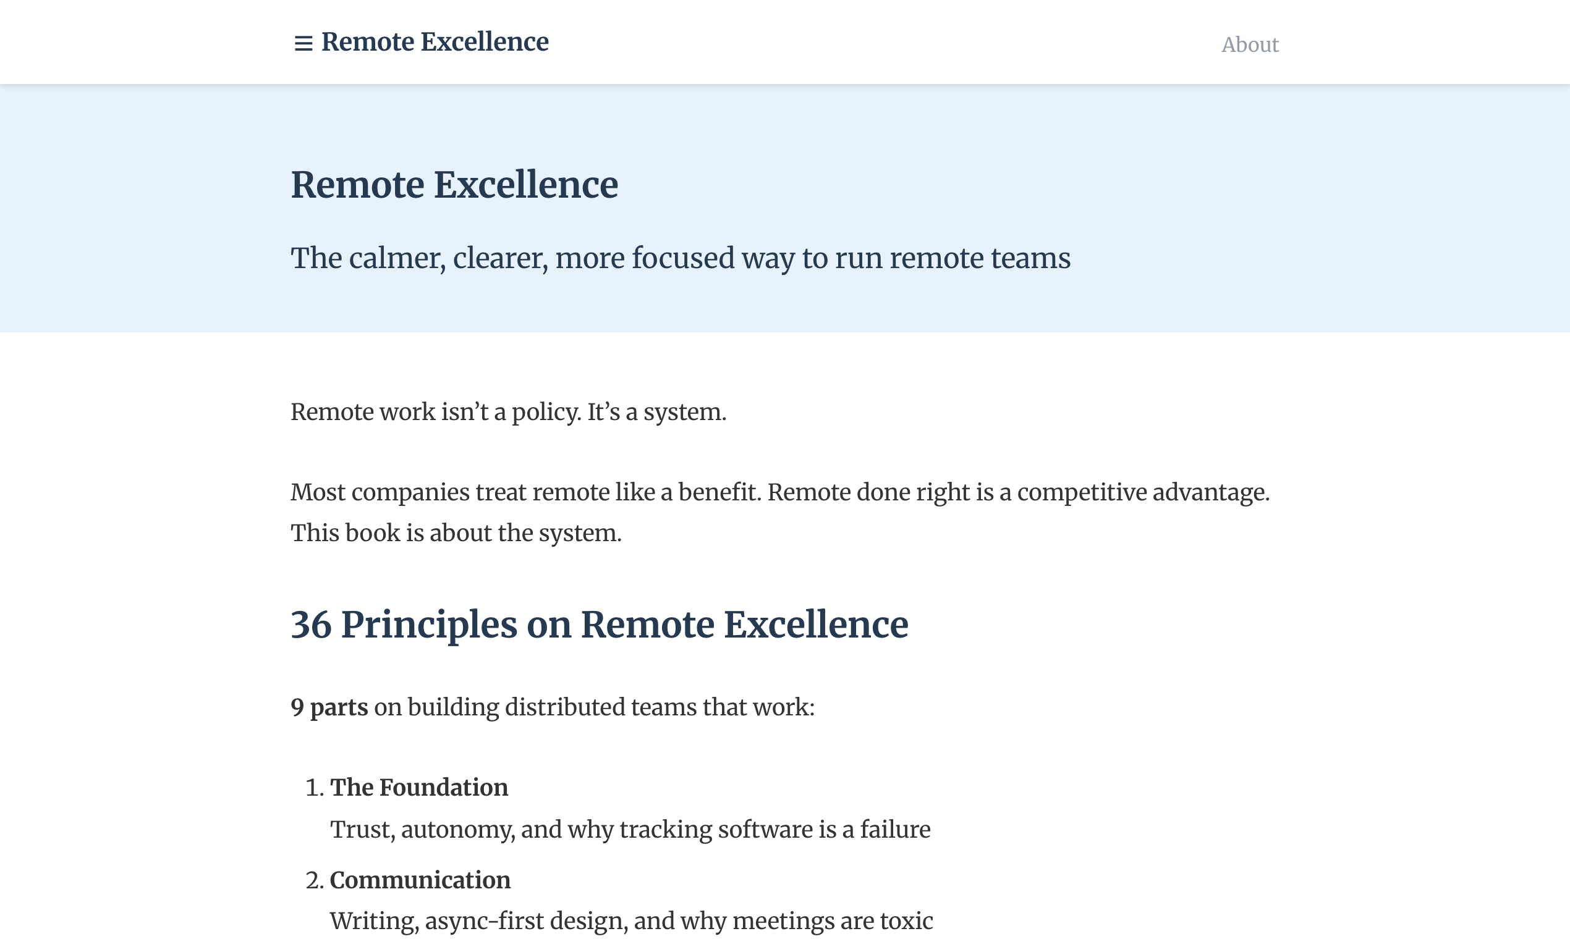This screenshot has height=939, width=1570.
Task: Click the sentence This book is about the system
Action: (456, 533)
